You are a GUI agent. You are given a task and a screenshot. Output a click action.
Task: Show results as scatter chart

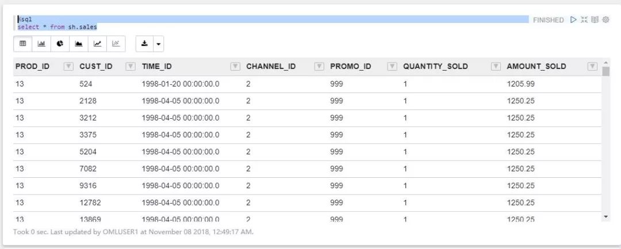(116, 43)
